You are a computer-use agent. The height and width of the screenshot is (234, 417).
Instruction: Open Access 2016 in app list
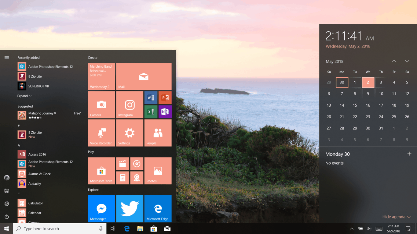50,154
